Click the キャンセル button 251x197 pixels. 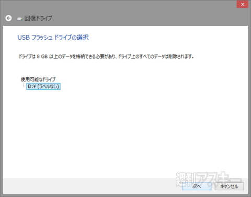[x=229, y=187]
